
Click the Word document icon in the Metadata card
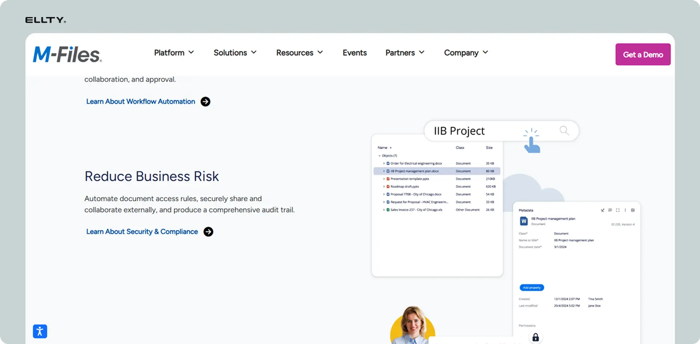(x=524, y=221)
